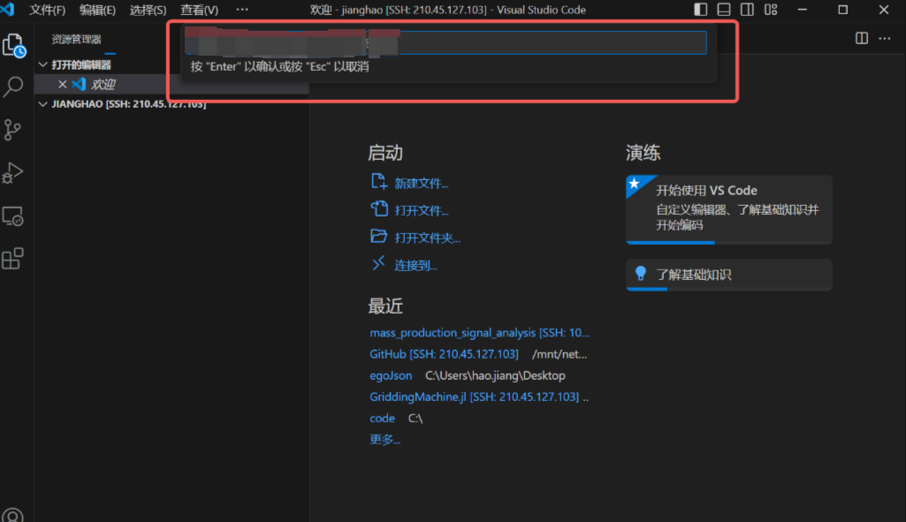The width and height of the screenshot is (906, 522).
Task: Click the 打开文件... link
Action: (x=422, y=211)
